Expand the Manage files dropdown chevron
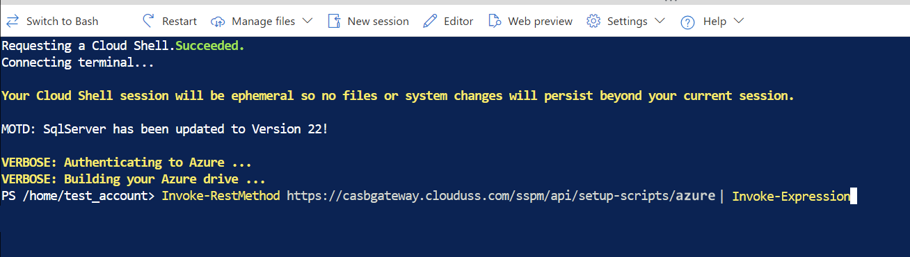This screenshot has height=257, width=910. (x=308, y=21)
